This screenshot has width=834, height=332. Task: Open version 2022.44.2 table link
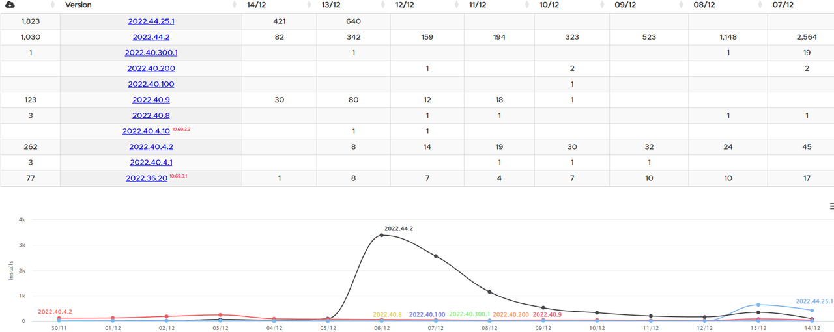coord(151,37)
